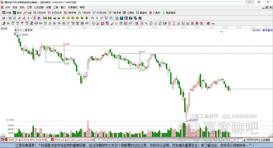This screenshot has width=273, height=148.
Task: Select the red target circle tool
Action: click(x=54, y=23)
